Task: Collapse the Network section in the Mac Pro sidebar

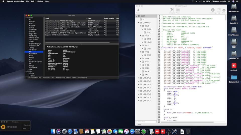Action: click(x=26, y=72)
